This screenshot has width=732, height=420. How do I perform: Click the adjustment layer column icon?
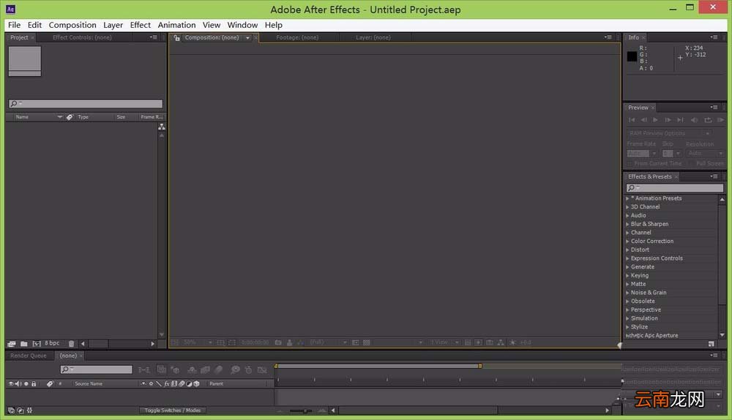coord(189,383)
